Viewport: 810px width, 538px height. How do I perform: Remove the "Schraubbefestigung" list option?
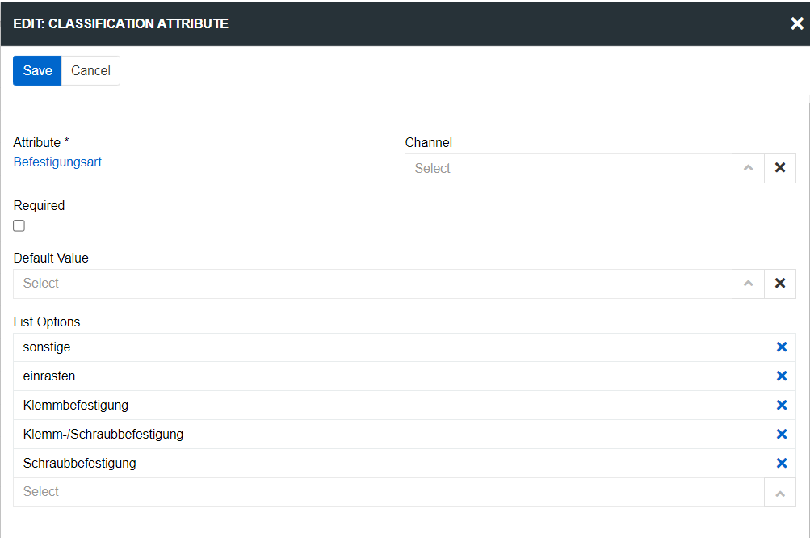[x=781, y=463]
